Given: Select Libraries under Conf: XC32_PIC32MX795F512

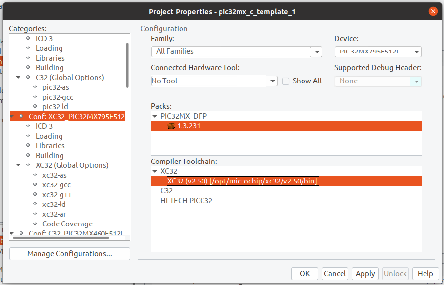Looking at the screenshot, I should click(x=50, y=145).
